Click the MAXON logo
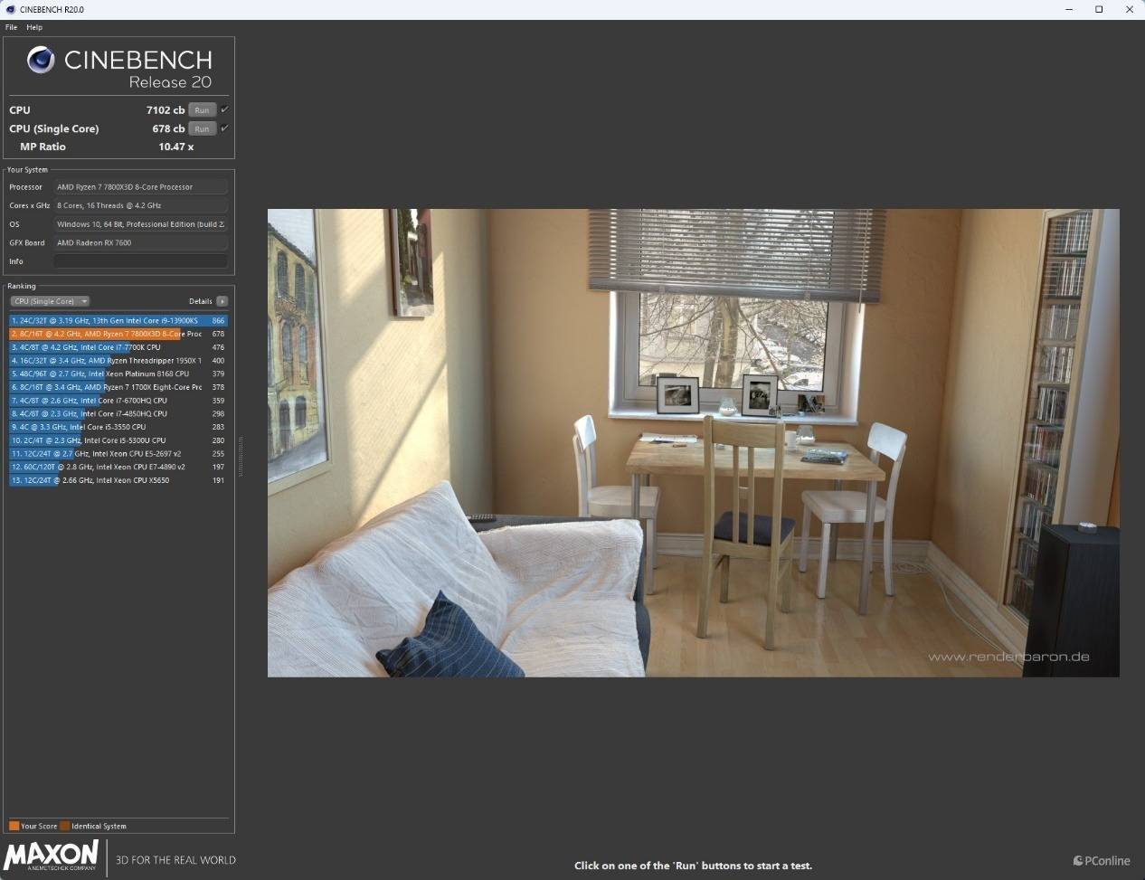This screenshot has width=1145, height=880. [52, 856]
